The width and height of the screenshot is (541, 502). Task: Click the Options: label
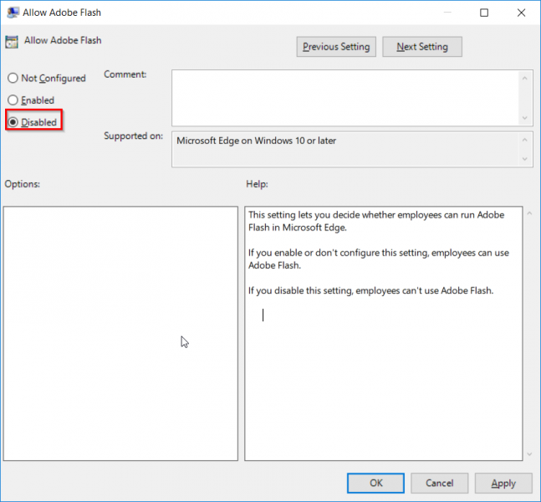23,184
